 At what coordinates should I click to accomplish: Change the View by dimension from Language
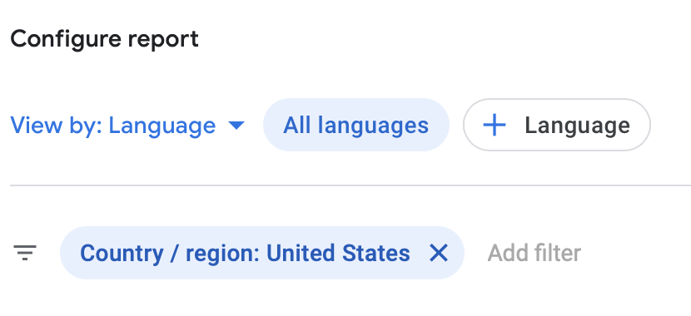(x=127, y=126)
